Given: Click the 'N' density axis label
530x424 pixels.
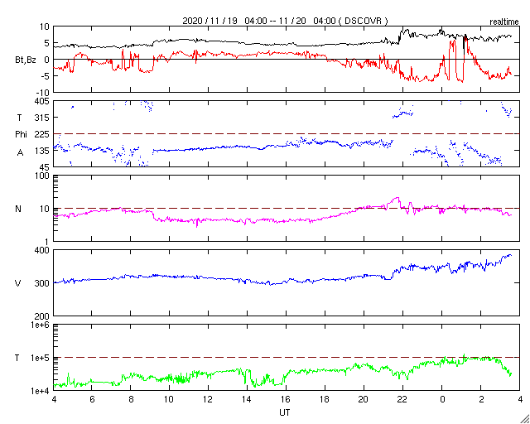Looking at the screenshot, I should [x=18, y=209].
